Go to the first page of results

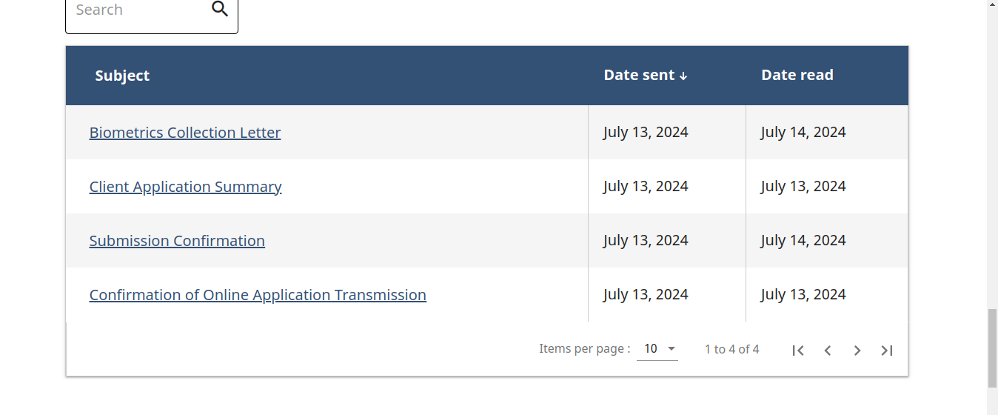(797, 351)
